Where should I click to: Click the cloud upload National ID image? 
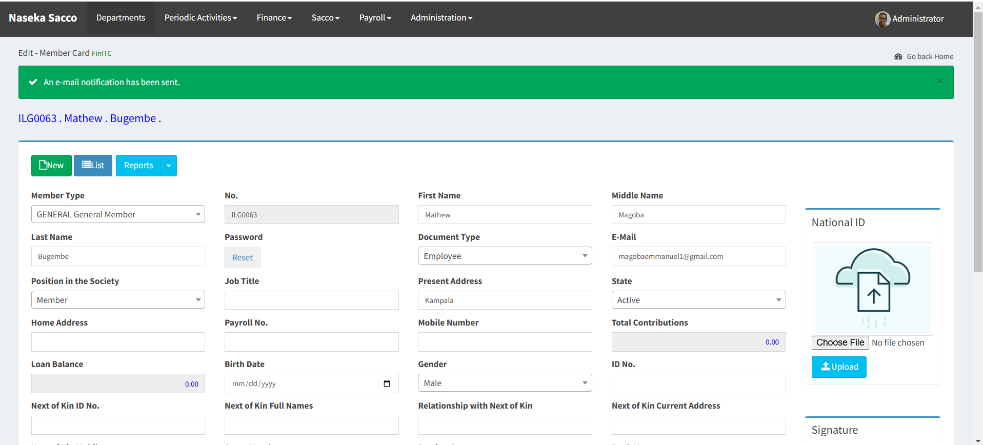[x=872, y=289]
